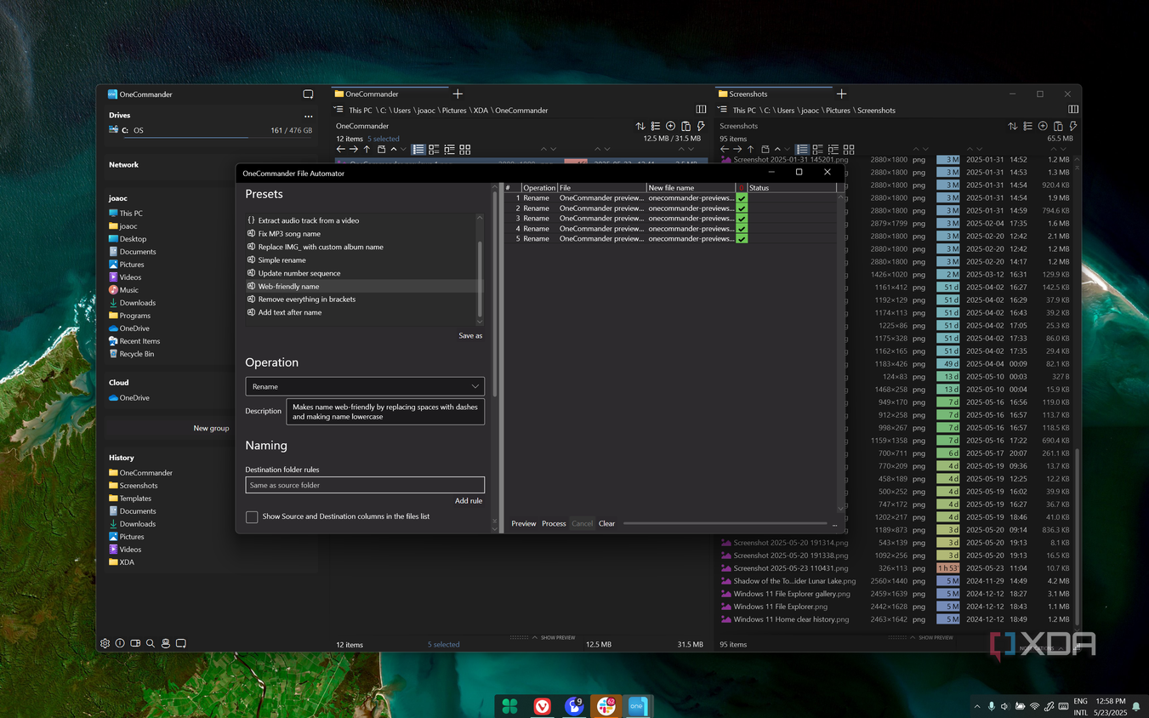This screenshot has width=1149, height=718.
Task: Click the paste clipboard icon in OneCommander pane
Action: [685, 126]
